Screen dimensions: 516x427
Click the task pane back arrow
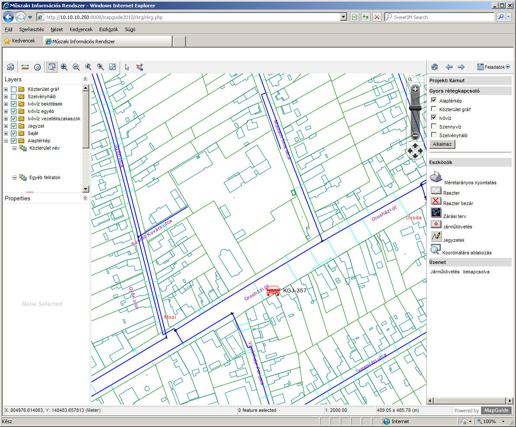[x=449, y=67]
